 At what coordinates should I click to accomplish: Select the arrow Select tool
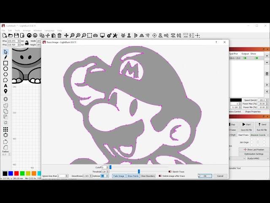coord(5,52)
